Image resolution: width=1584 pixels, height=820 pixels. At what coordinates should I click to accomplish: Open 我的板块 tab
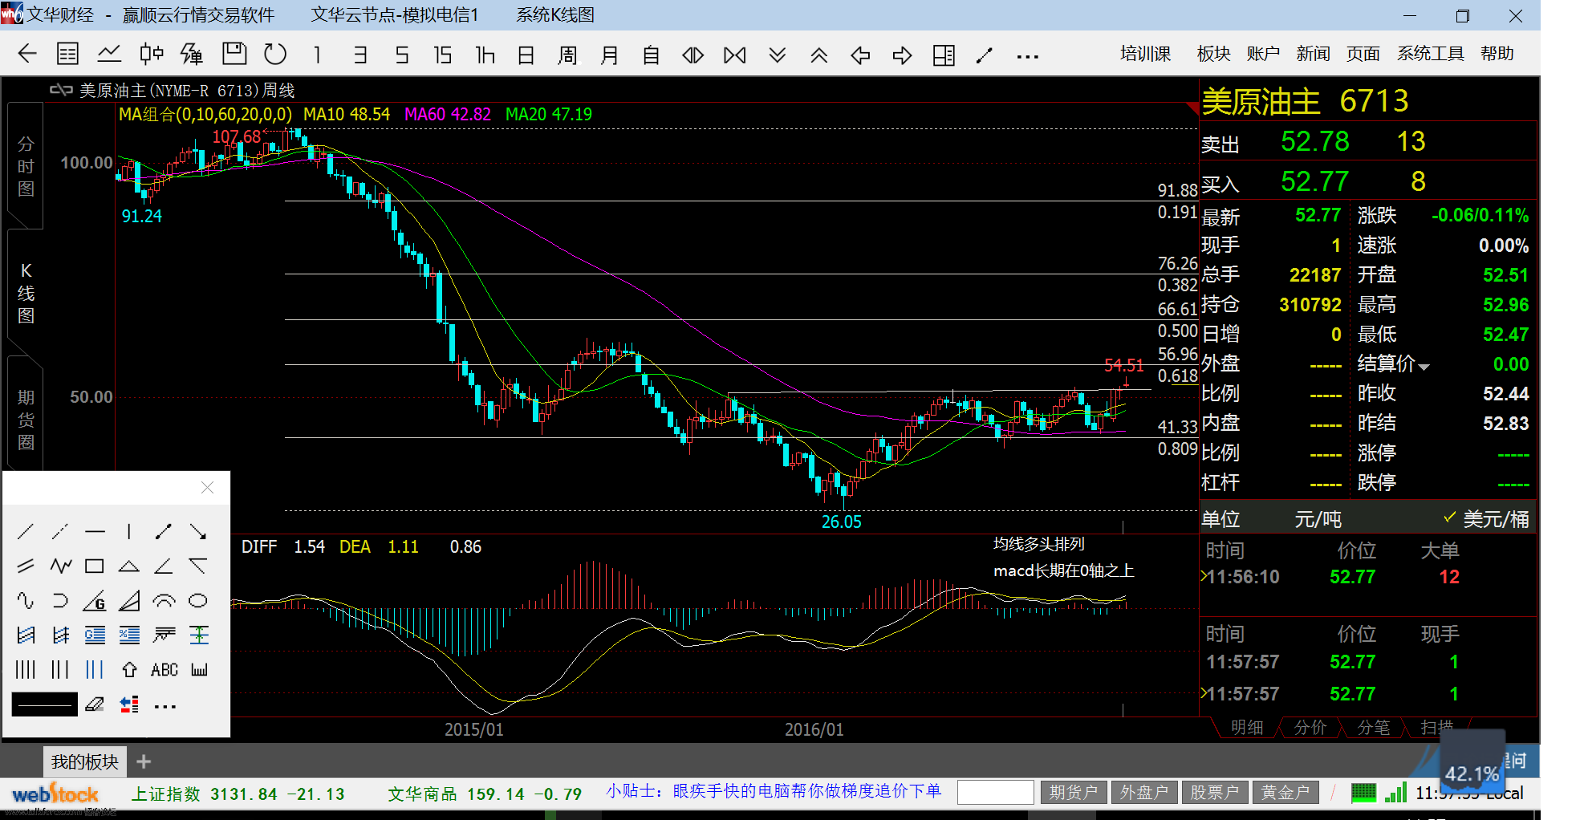tap(85, 761)
